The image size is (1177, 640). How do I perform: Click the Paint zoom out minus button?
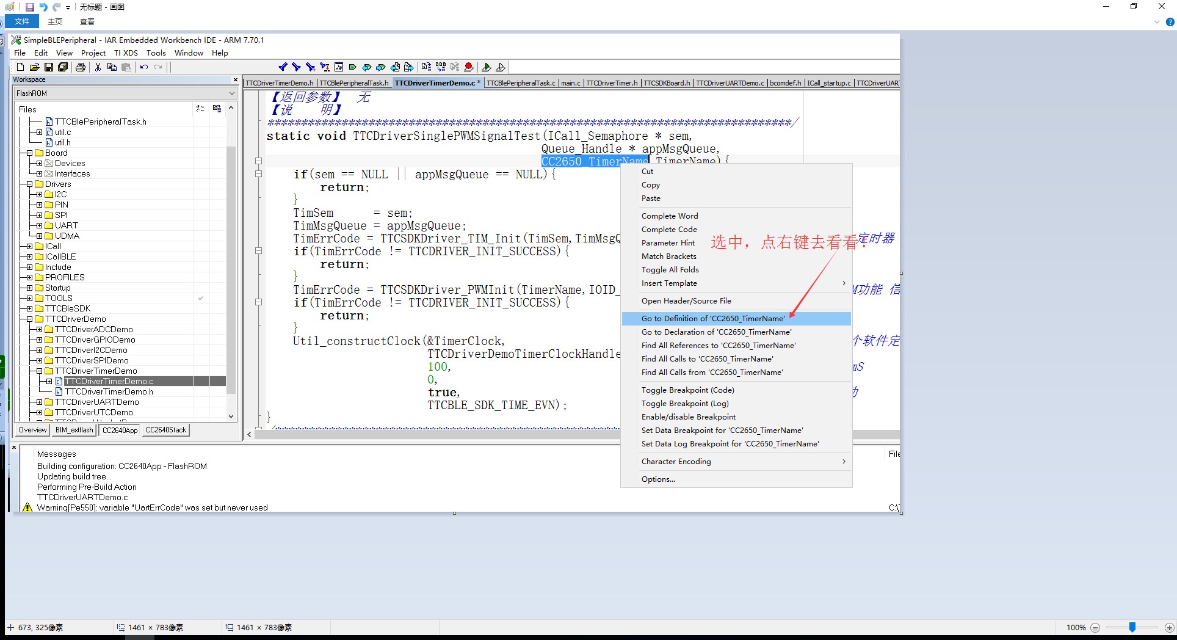pyautogui.click(x=1095, y=628)
